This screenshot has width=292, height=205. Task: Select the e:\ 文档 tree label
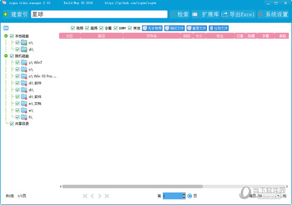click(x=35, y=103)
